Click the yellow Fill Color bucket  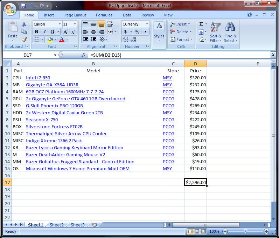pos(50,39)
